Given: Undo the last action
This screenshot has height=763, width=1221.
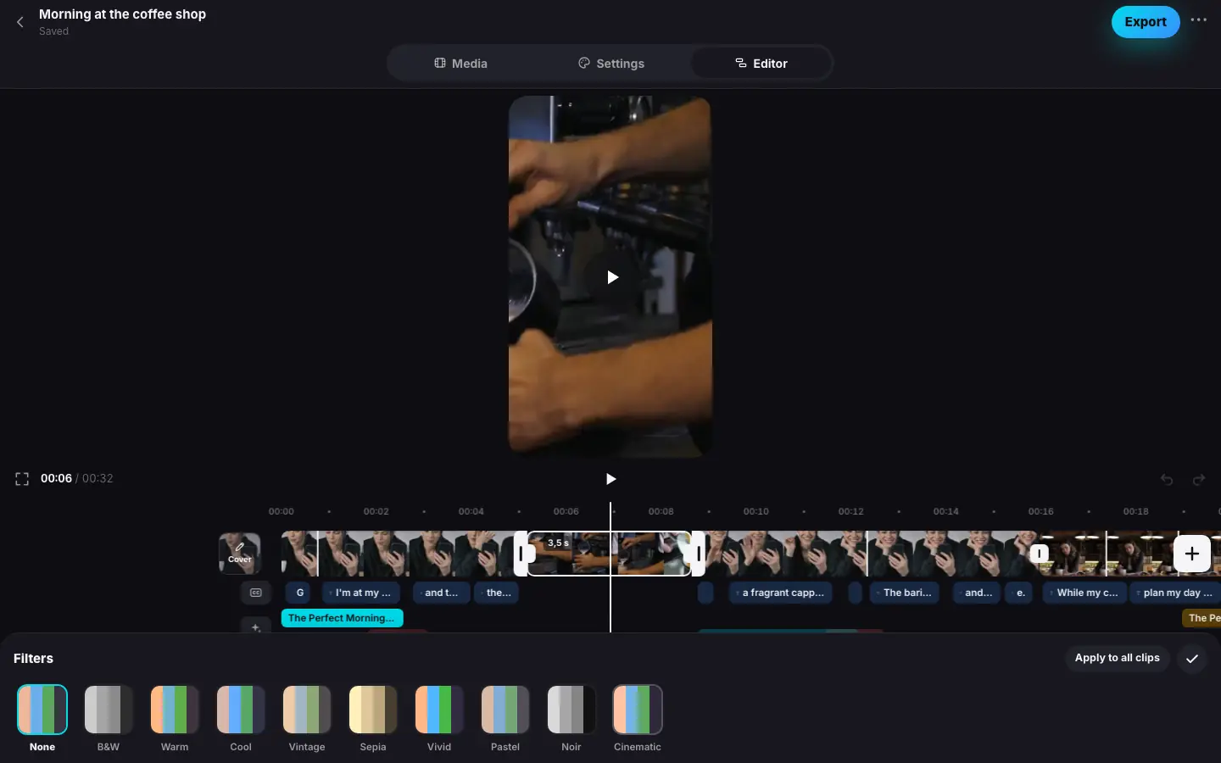Looking at the screenshot, I should [1167, 480].
